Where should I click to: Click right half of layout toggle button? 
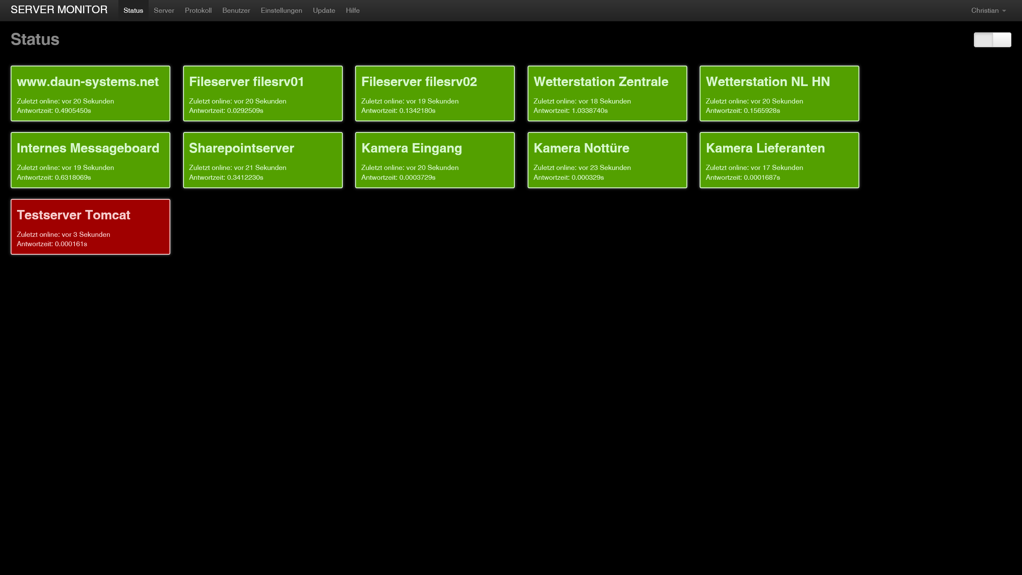1002,40
